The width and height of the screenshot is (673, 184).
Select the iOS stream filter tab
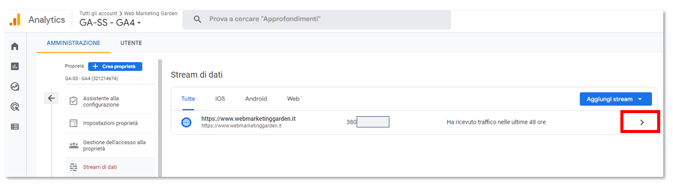coord(220,99)
